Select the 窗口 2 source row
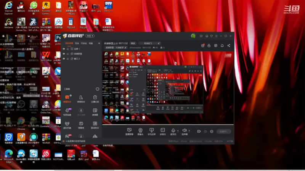The height and width of the screenshot is (171, 305). tap(81, 59)
